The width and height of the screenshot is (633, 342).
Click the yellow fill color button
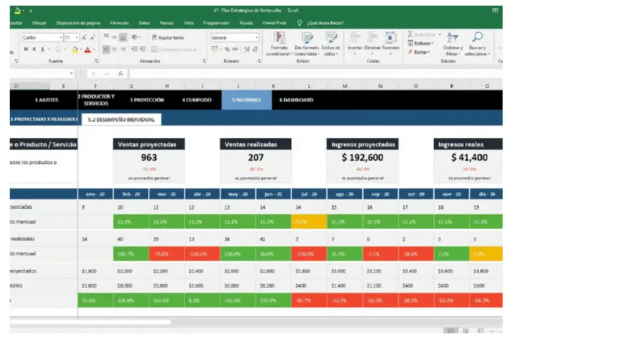pos(75,49)
